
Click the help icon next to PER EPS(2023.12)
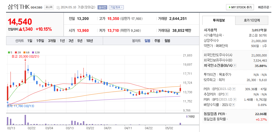click(234, 89)
